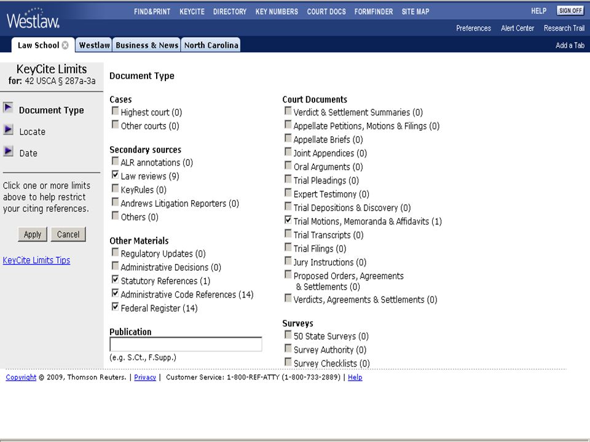590x442 pixels.
Task: Check the Survey Checklists checkbox
Action: pyautogui.click(x=288, y=362)
